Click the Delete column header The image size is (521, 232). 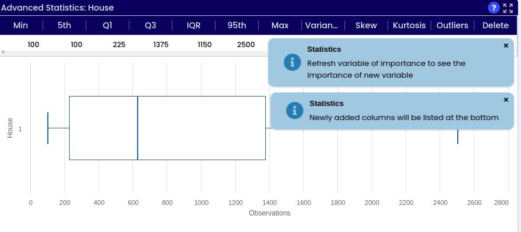click(x=496, y=25)
